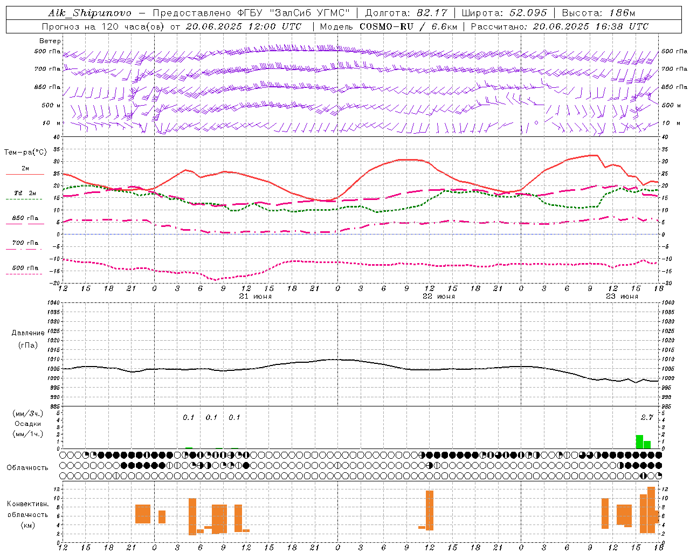Click the Осадки precipitation label
This screenshot has height=552, width=690.
click(28, 424)
